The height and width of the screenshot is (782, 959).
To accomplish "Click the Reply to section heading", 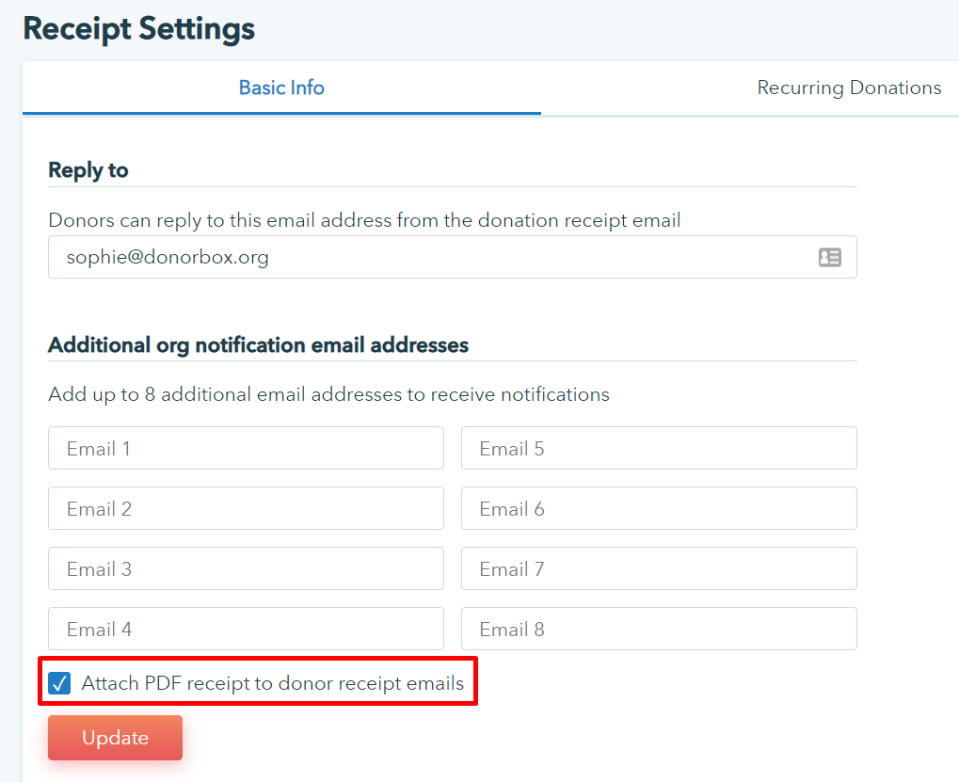I will (88, 170).
